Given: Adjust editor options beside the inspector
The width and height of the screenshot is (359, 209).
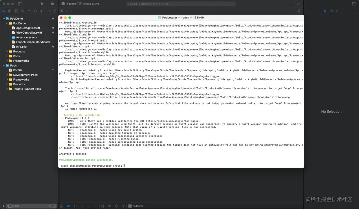Looking at the screenshot, I should click(300, 11).
